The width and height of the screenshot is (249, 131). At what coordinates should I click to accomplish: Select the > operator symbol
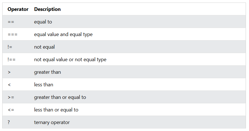coord(9,72)
